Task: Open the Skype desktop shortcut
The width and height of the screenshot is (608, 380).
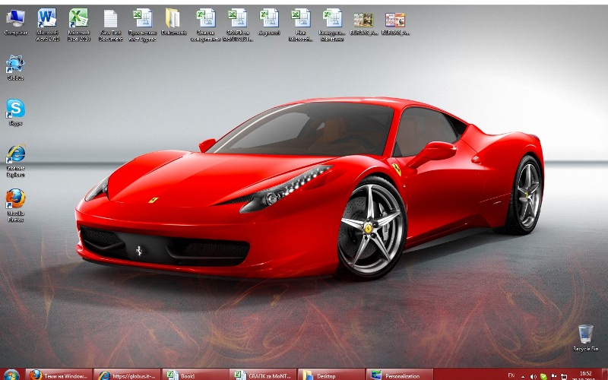Action: (15, 110)
